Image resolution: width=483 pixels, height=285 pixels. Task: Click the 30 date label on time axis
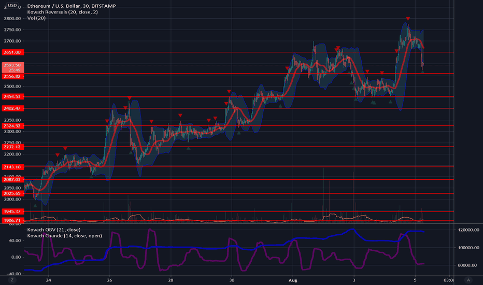click(232, 280)
